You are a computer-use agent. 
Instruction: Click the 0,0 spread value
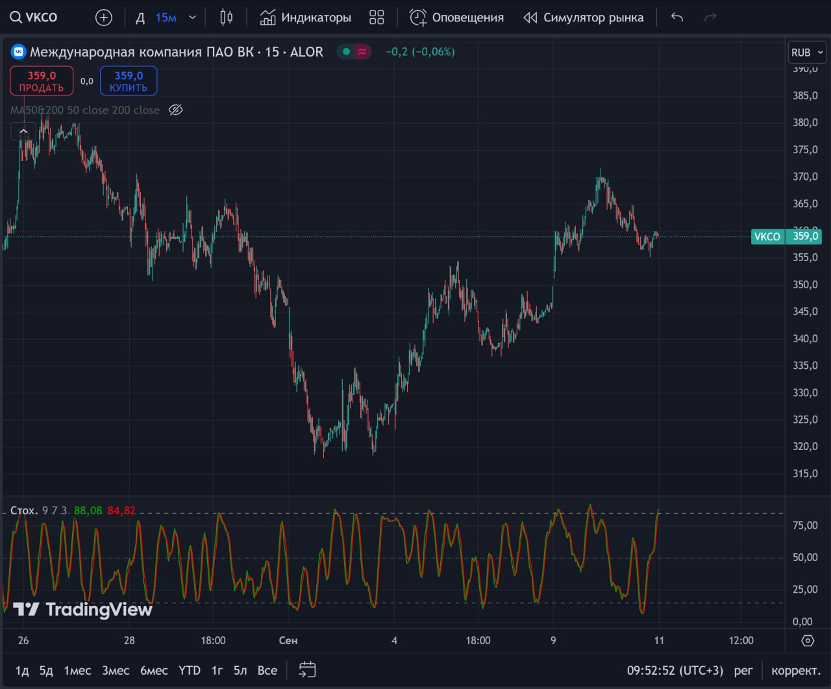(x=87, y=81)
